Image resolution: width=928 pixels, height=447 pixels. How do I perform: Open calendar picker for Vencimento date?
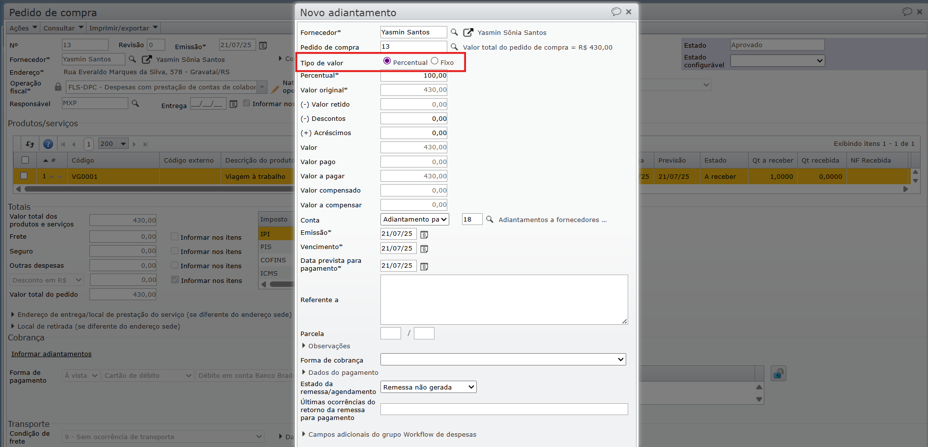[x=424, y=249]
